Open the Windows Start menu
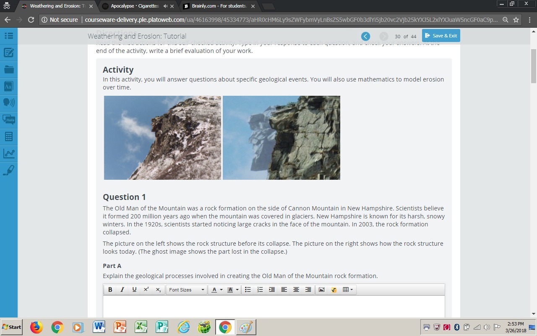The height and width of the screenshot is (336, 537). pos(12,327)
